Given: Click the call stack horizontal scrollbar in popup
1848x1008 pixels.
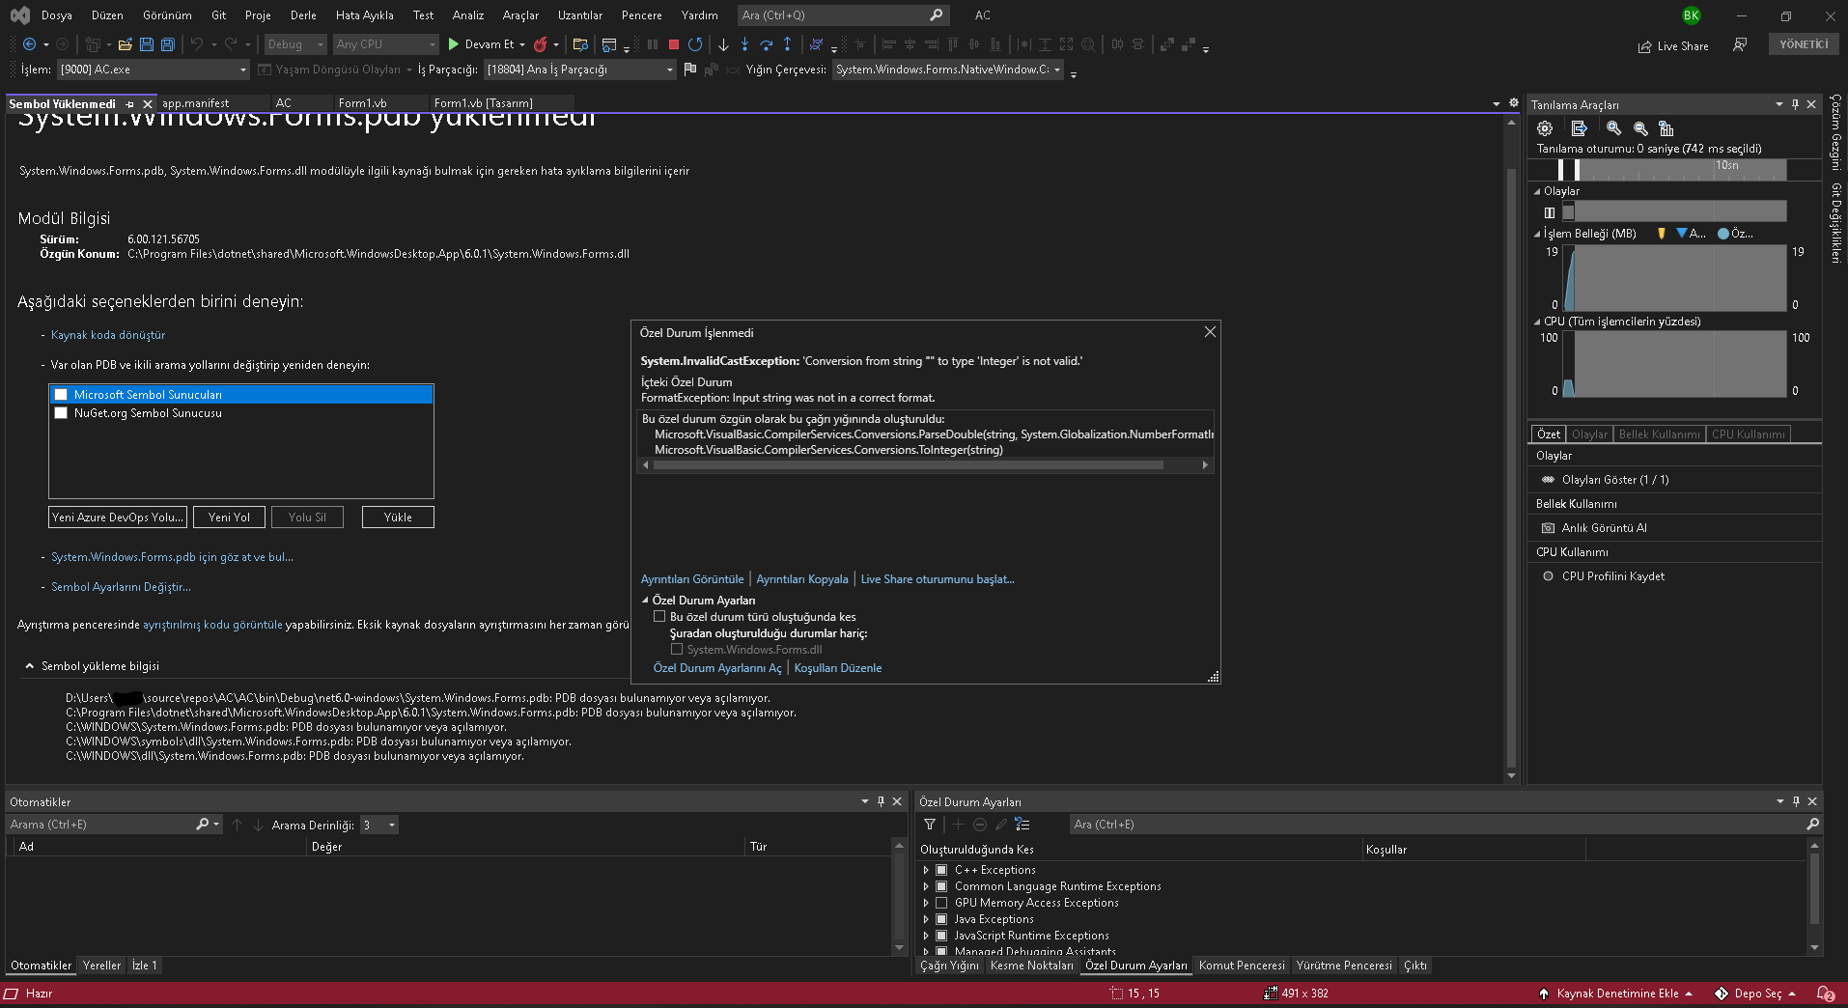Looking at the screenshot, I should coord(908,465).
